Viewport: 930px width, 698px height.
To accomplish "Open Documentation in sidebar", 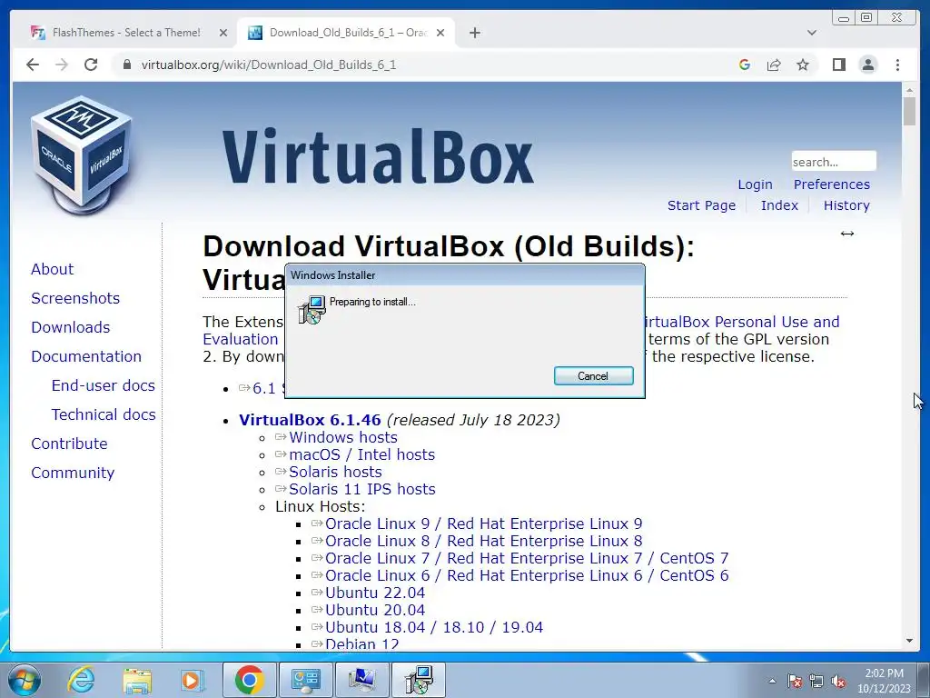I will (86, 356).
